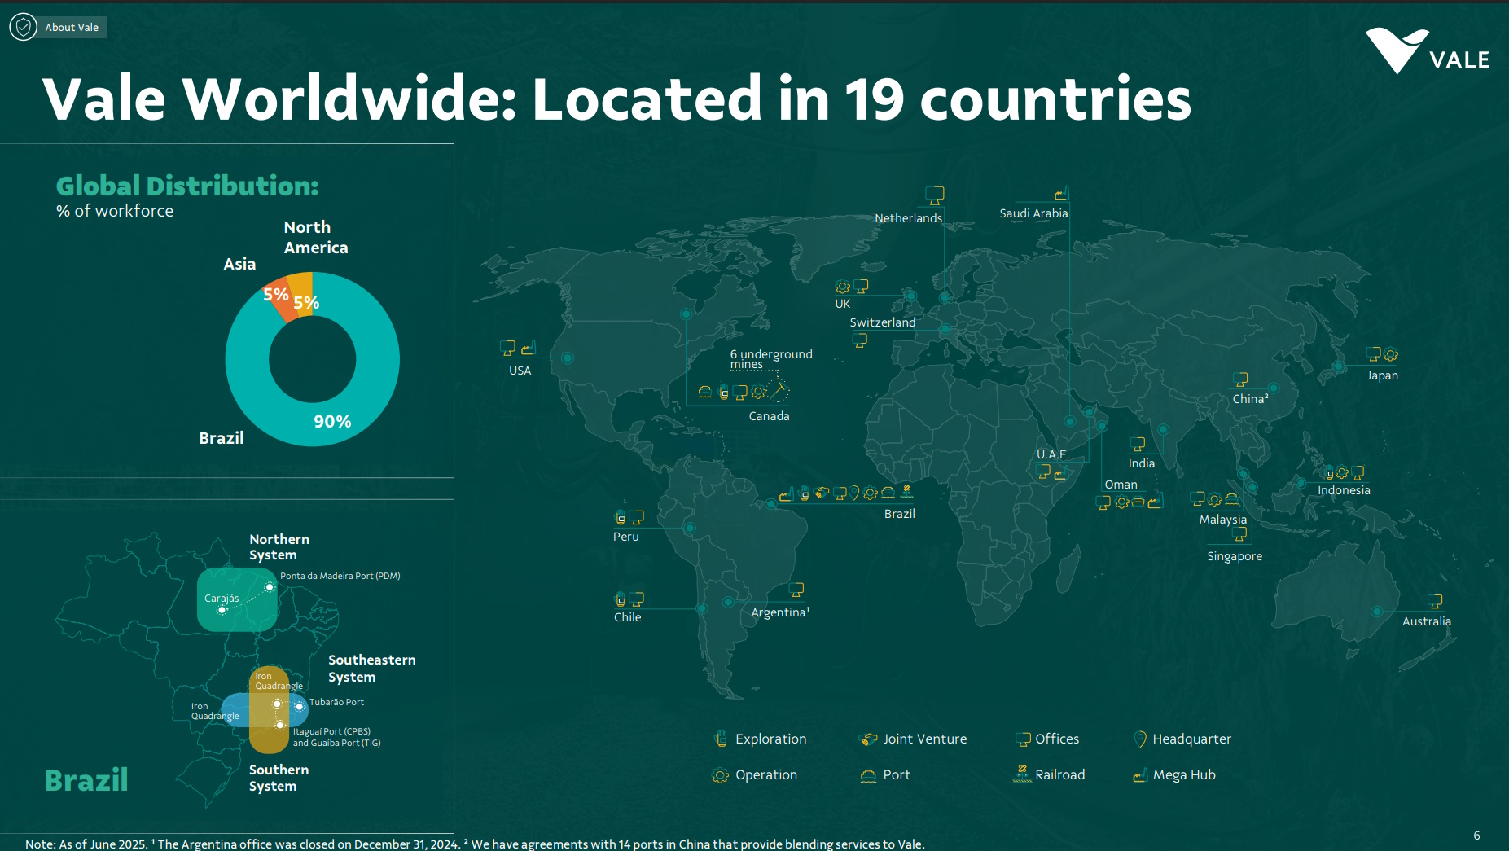1509x851 pixels.
Task: Select the Joint Venture handshake legend icon
Action: coord(868,739)
